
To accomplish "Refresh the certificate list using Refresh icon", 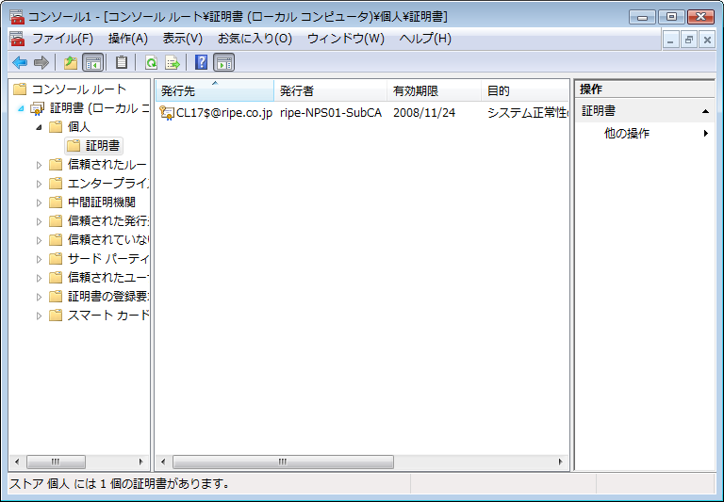I will pos(151,62).
